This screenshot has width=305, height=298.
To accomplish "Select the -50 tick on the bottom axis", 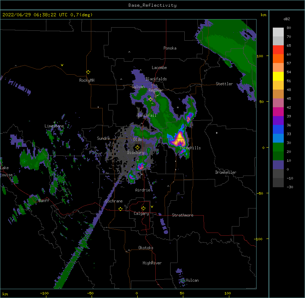I will pos(90,293).
